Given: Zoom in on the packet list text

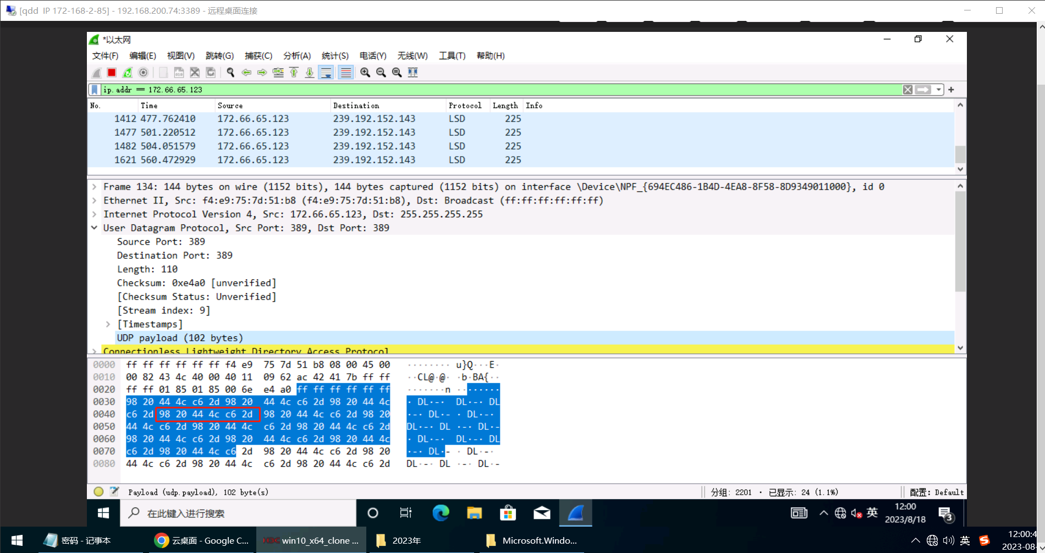Looking at the screenshot, I should click(x=365, y=73).
